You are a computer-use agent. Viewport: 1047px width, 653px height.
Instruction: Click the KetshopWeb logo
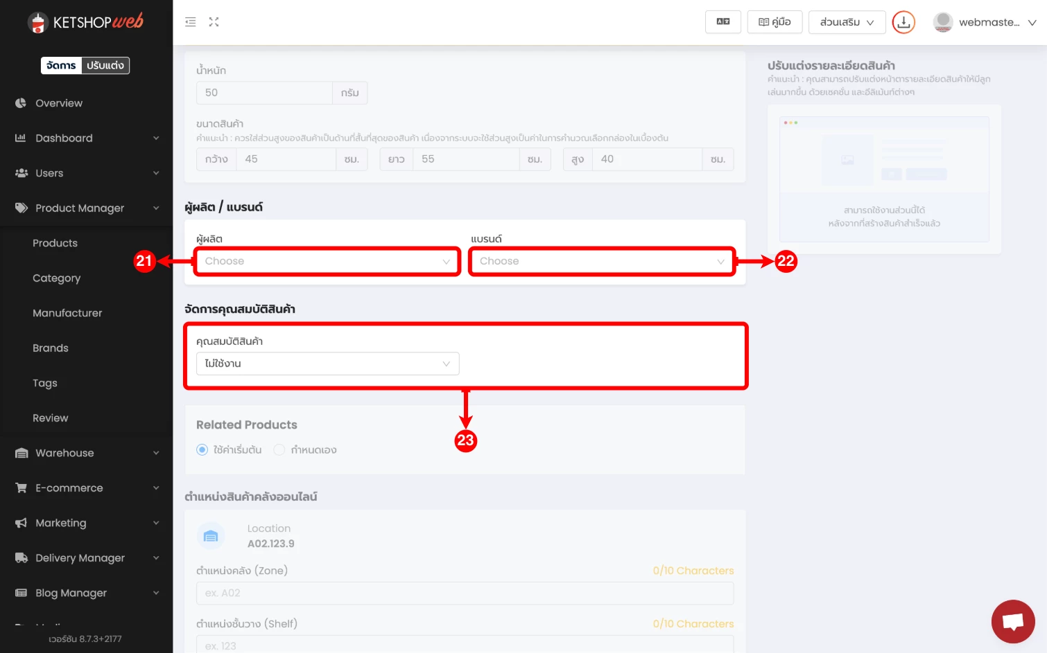click(86, 22)
